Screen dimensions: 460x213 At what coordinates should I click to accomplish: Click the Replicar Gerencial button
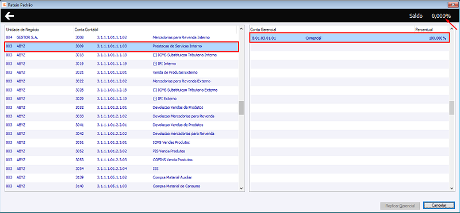pos(400,206)
